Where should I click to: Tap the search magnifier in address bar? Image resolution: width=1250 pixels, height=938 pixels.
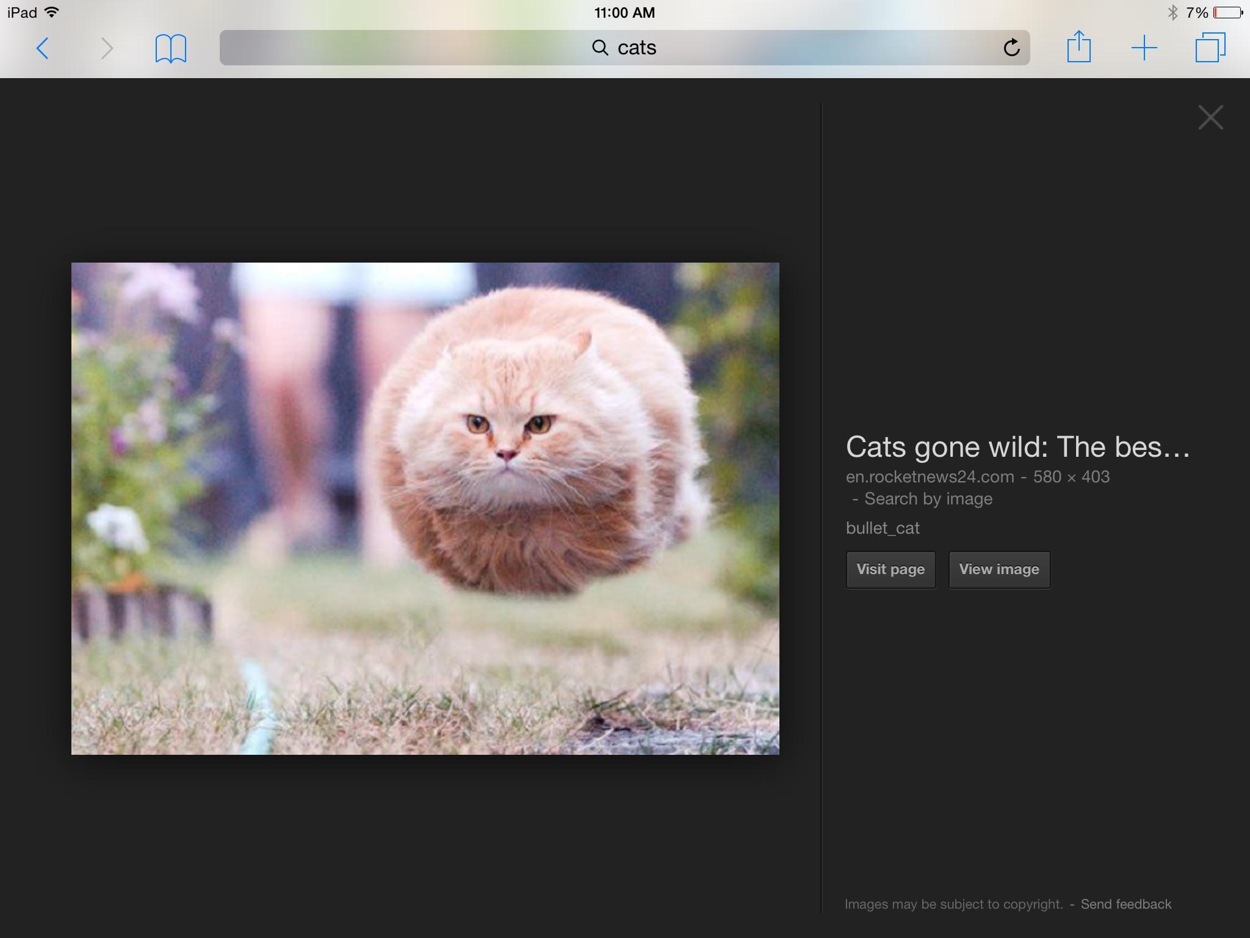pyautogui.click(x=600, y=48)
